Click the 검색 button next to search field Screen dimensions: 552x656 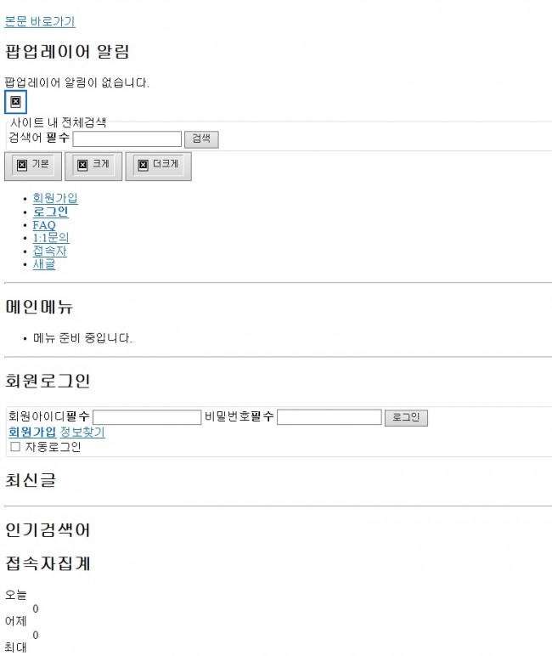(x=201, y=139)
